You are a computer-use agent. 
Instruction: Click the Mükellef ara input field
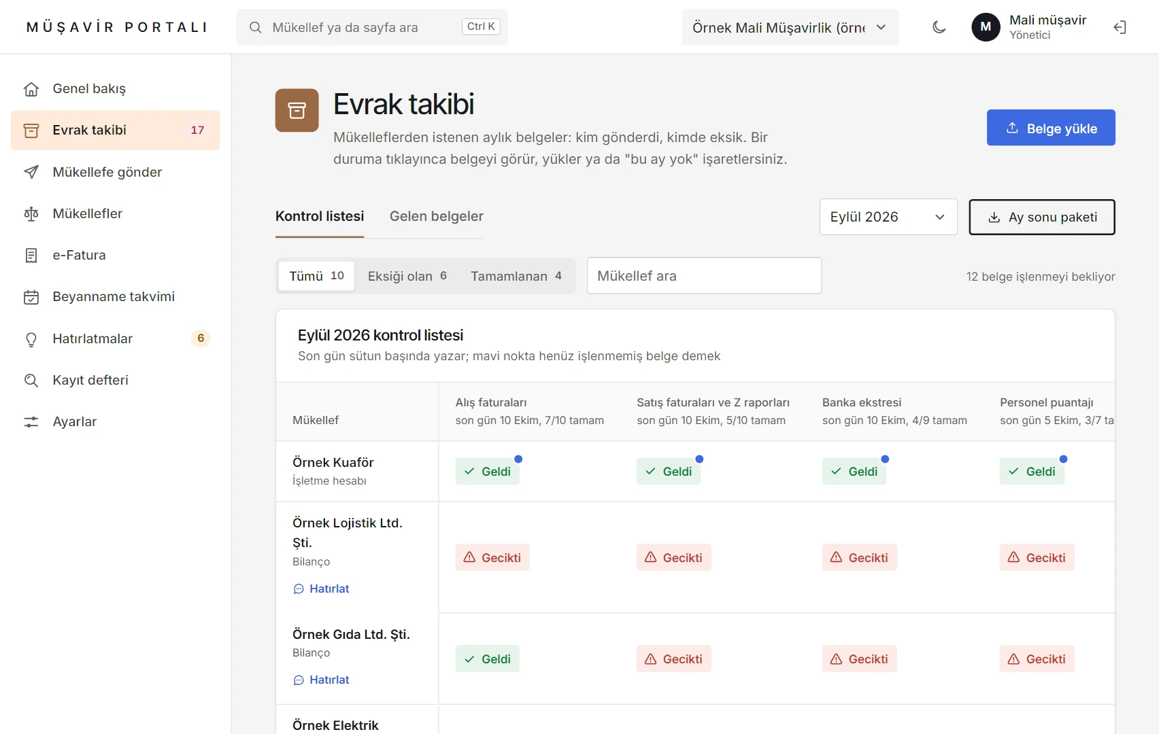704,275
